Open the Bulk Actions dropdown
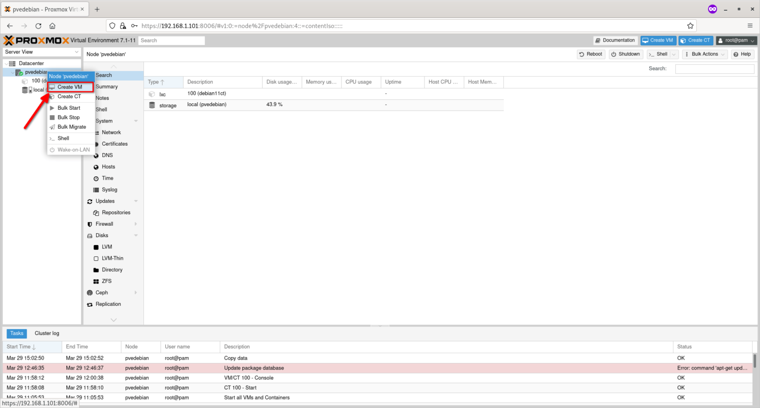The height and width of the screenshot is (408, 760). point(704,54)
